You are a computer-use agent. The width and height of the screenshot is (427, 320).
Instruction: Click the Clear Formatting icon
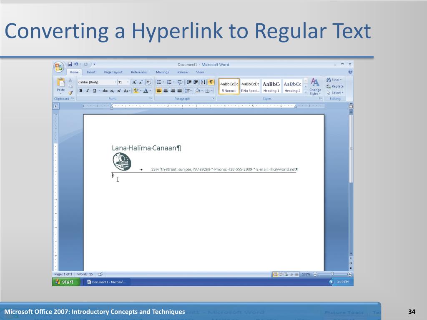[x=149, y=82]
